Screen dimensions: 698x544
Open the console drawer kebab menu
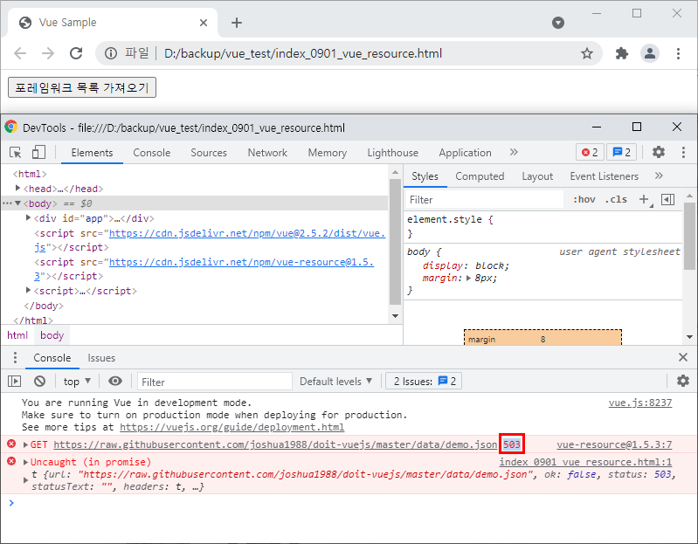[x=15, y=358]
